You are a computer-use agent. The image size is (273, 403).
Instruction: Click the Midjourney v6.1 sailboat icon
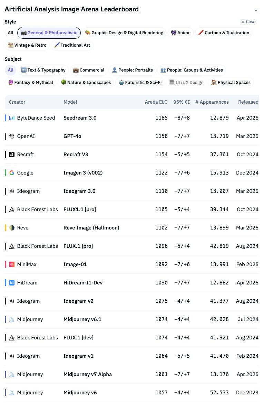tap(11, 319)
